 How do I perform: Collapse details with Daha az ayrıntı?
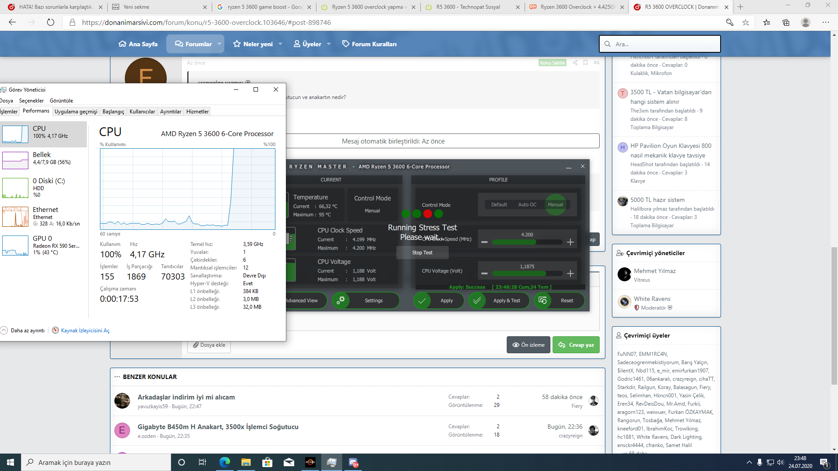[x=27, y=331]
